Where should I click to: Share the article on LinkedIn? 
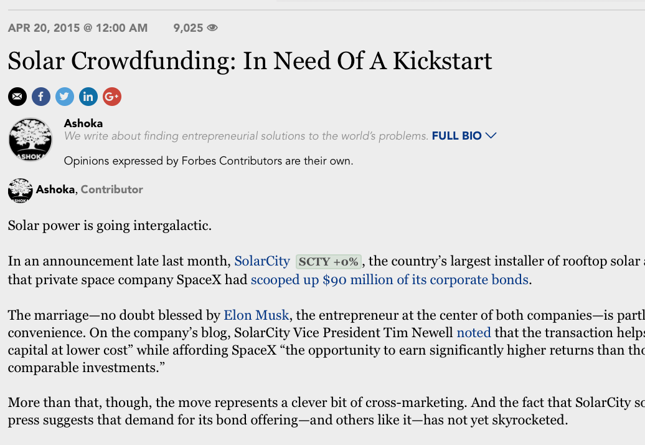coord(88,97)
